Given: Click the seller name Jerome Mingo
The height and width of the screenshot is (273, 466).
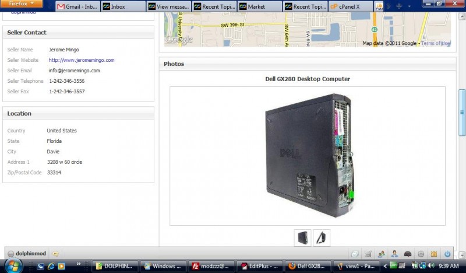Looking at the screenshot, I should coord(64,50).
